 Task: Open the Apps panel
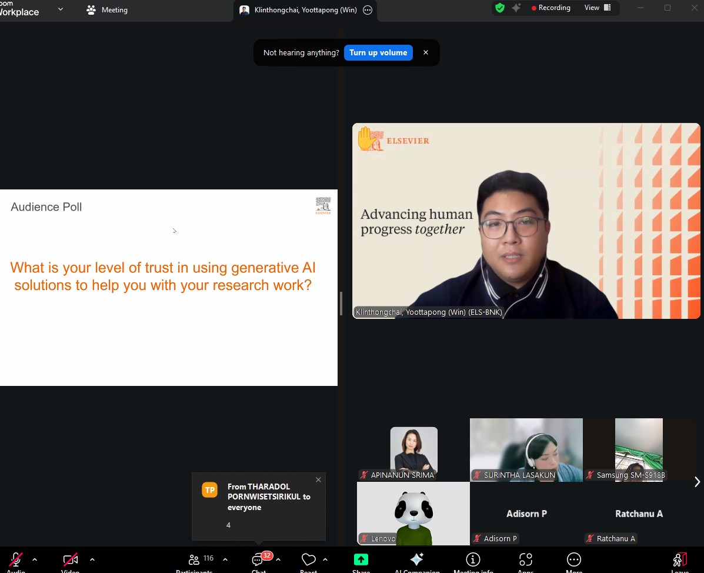pyautogui.click(x=525, y=560)
